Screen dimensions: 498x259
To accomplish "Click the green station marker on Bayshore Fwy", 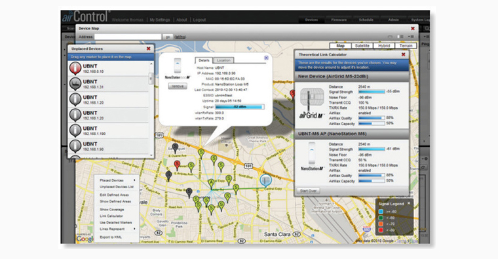I will [201, 153].
